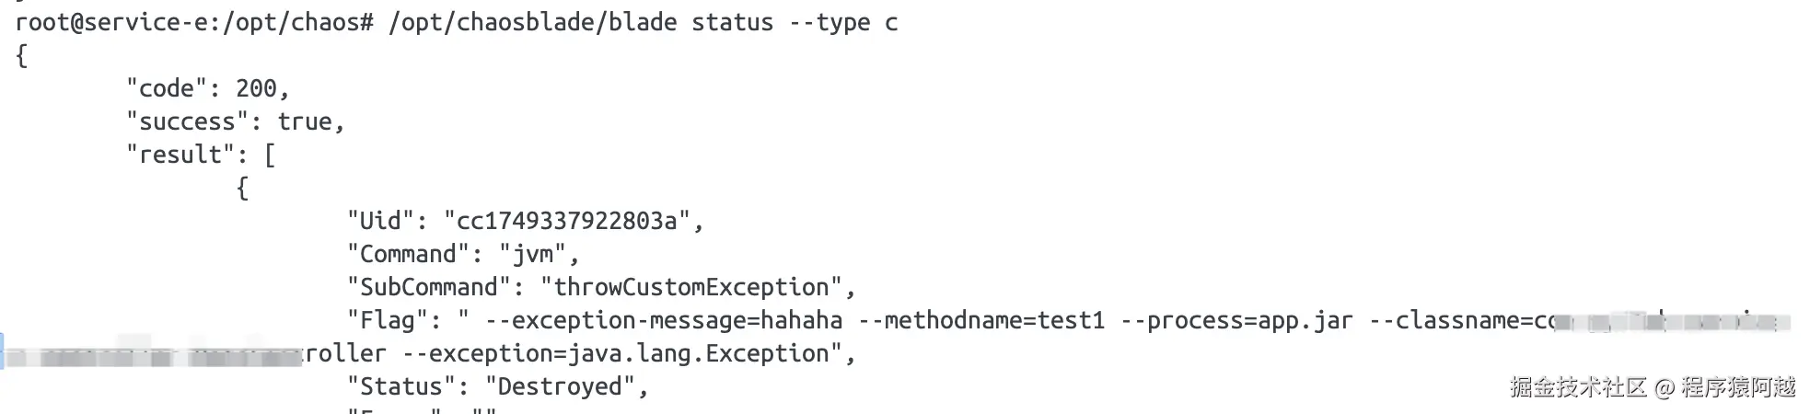
Task: Click the "Destroyed" status value
Action: (560, 386)
